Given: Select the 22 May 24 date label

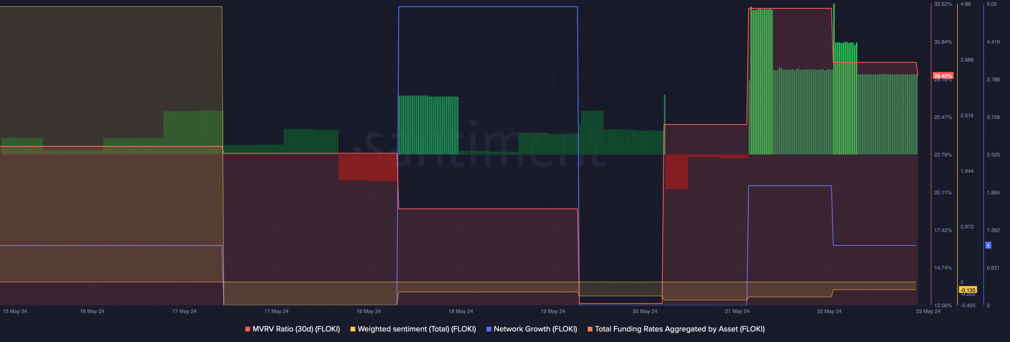Looking at the screenshot, I should point(829,311).
